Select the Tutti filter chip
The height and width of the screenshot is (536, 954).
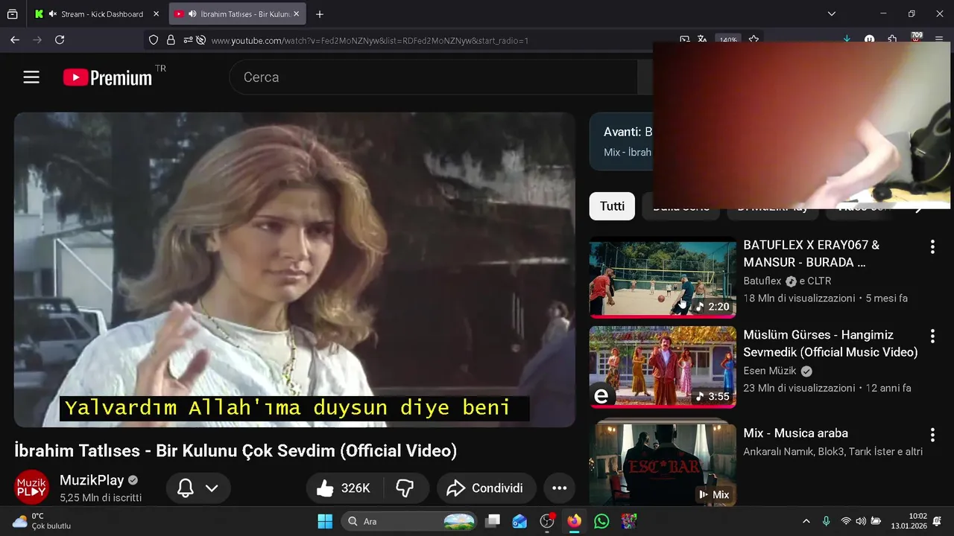pyautogui.click(x=612, y=206)
